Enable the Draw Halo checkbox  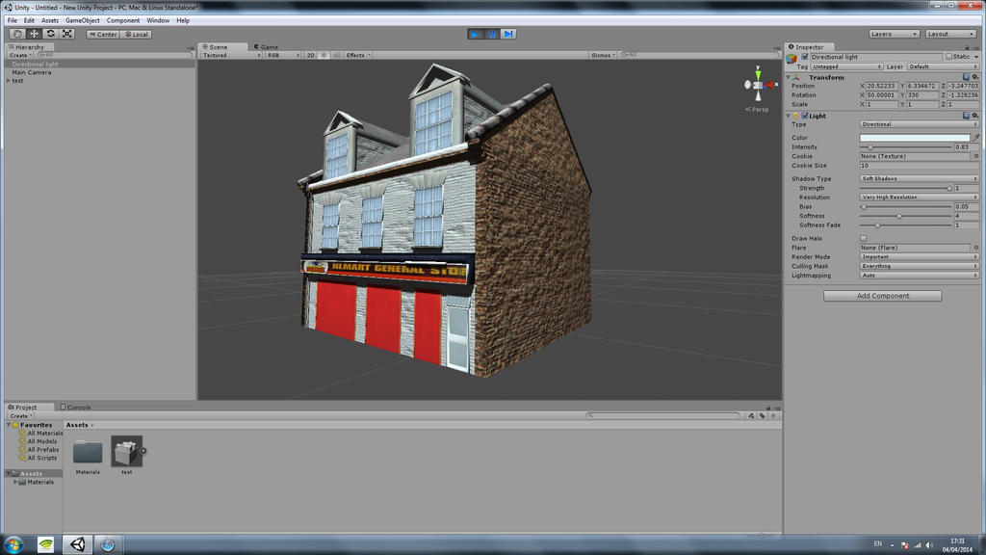point(864,237)
